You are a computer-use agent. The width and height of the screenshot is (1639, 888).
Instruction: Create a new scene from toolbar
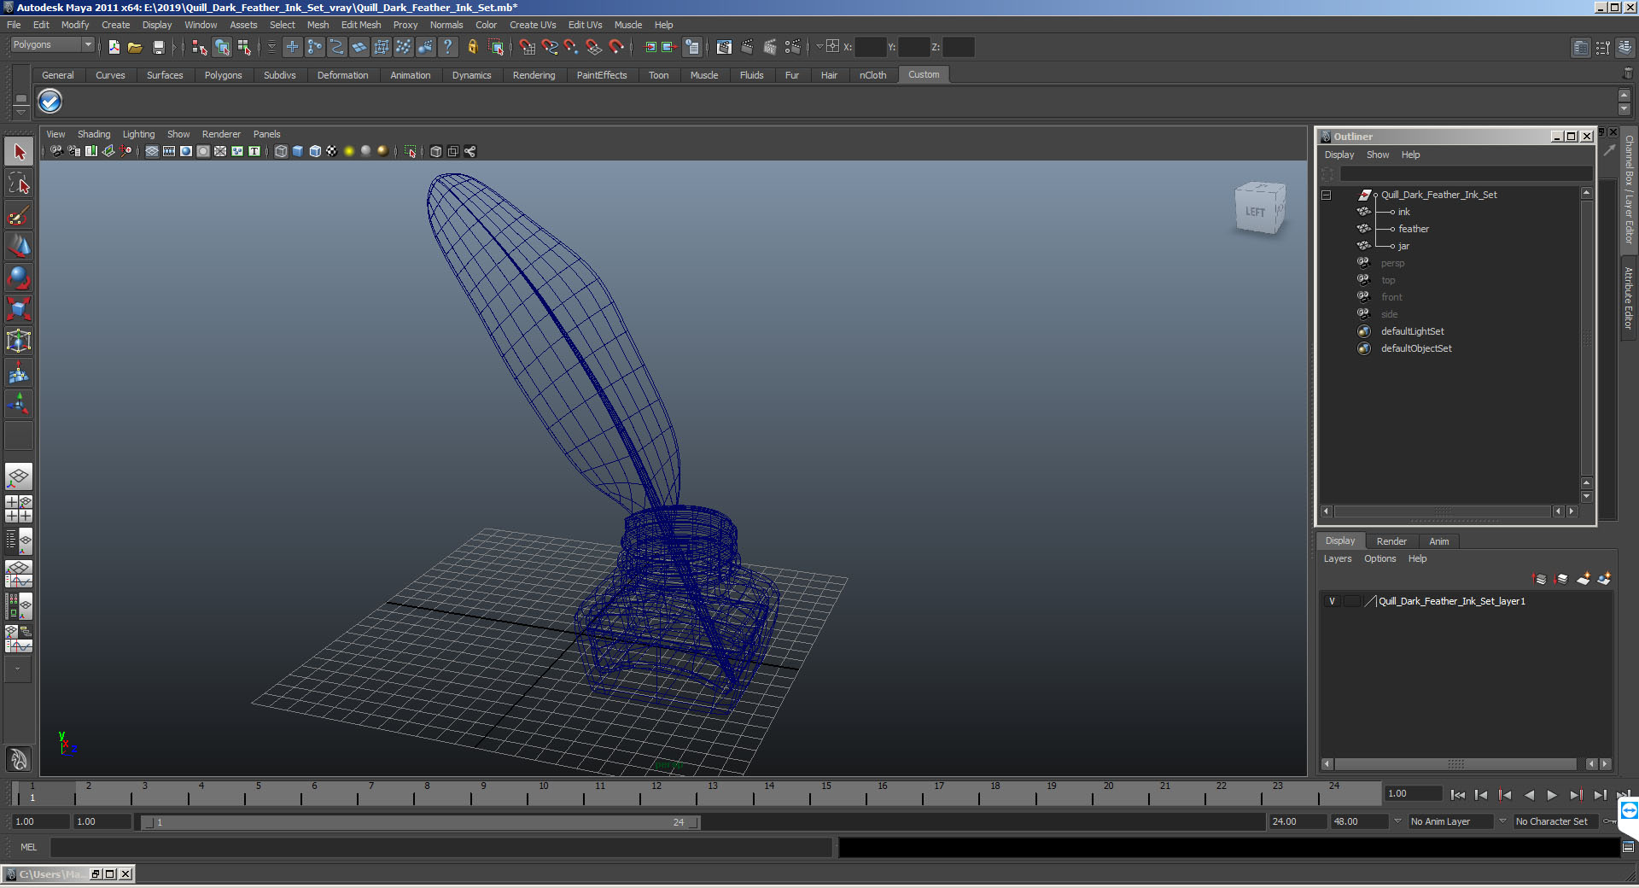[114, 47]
